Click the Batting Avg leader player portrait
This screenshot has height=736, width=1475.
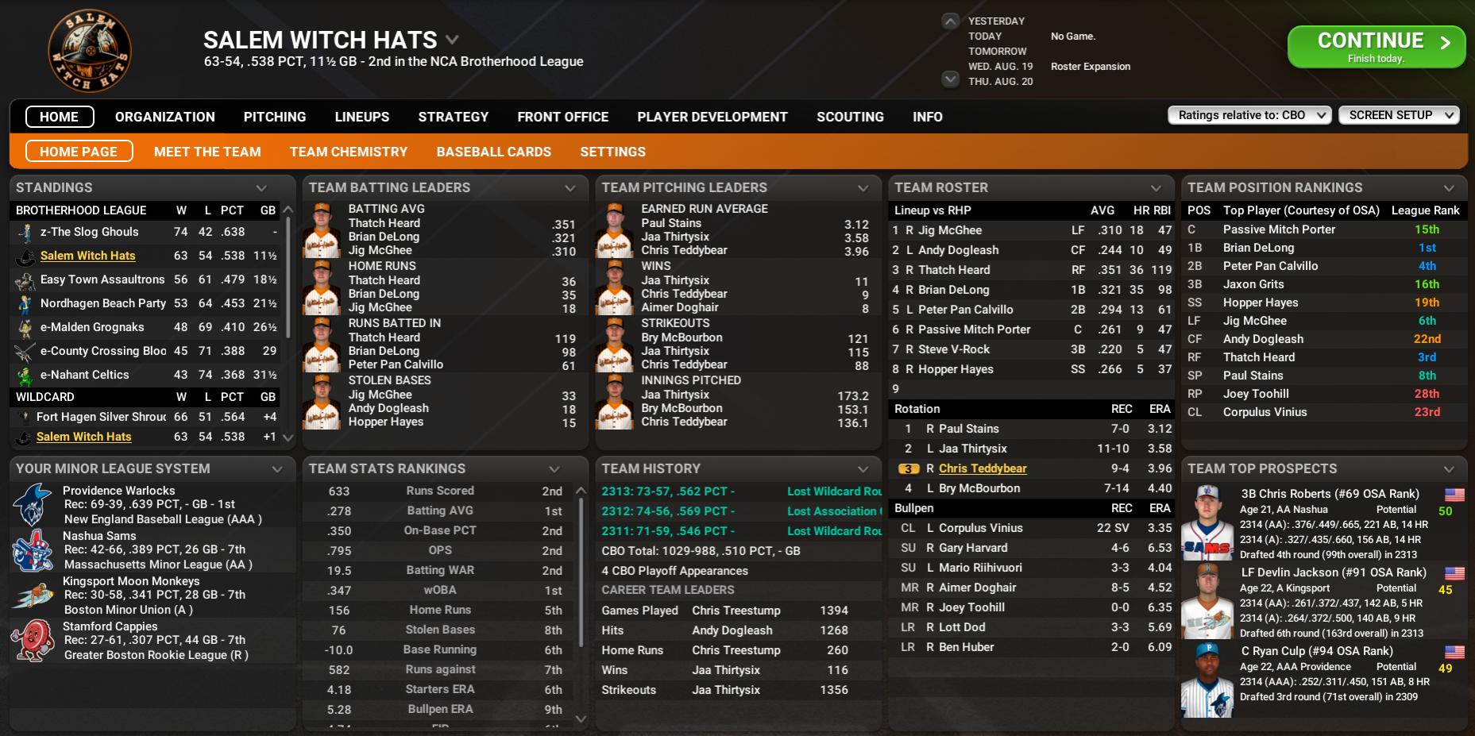point(322,230)
